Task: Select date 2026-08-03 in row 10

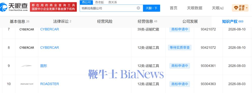Action: [x=237, y=84]
